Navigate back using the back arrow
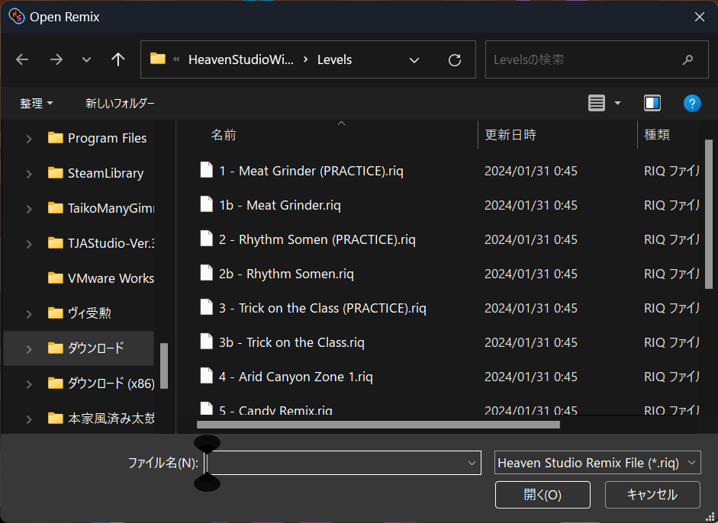Image resolution: width=718 pixels, height=523 pixels. pos(21,59)
